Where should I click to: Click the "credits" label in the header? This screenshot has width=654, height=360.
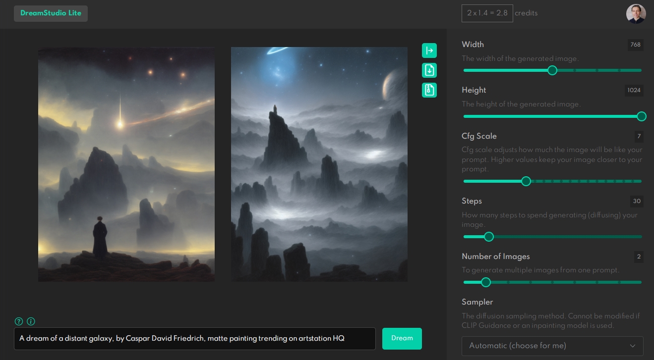[x=526, y=13]
